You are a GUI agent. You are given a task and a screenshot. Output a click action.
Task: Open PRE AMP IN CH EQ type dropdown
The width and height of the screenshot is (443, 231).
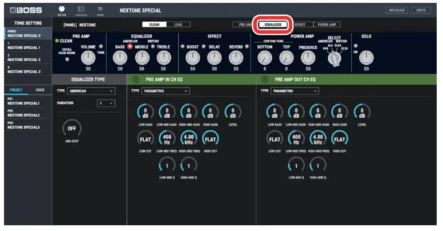(x=166, y=91)
